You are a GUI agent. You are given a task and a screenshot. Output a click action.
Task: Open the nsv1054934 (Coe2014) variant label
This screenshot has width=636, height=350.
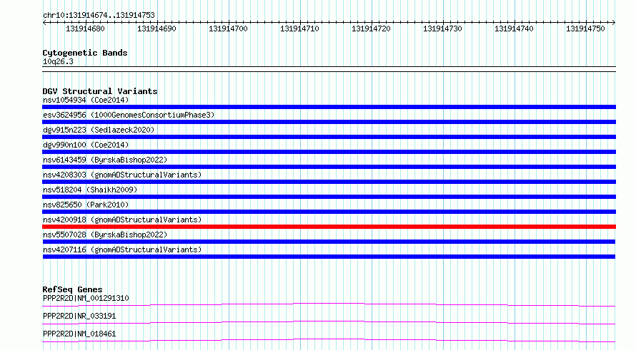[86, 100]
